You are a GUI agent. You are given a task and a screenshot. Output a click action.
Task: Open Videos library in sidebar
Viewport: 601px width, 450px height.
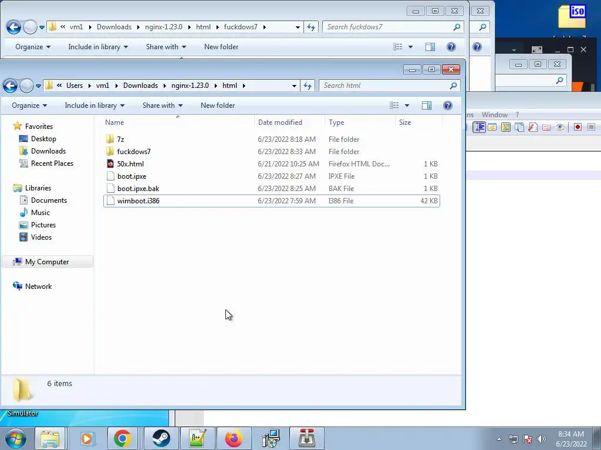[x=41, y=237]
